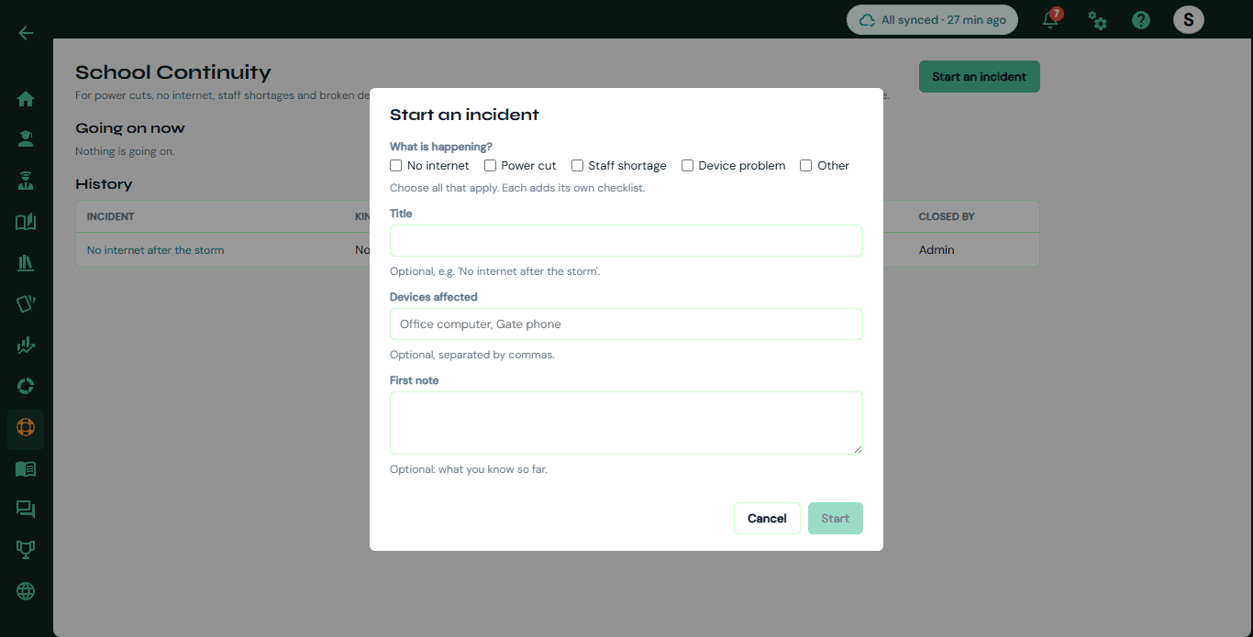
Task: Open the line chart analytics icon
Action: coord(26,346)
